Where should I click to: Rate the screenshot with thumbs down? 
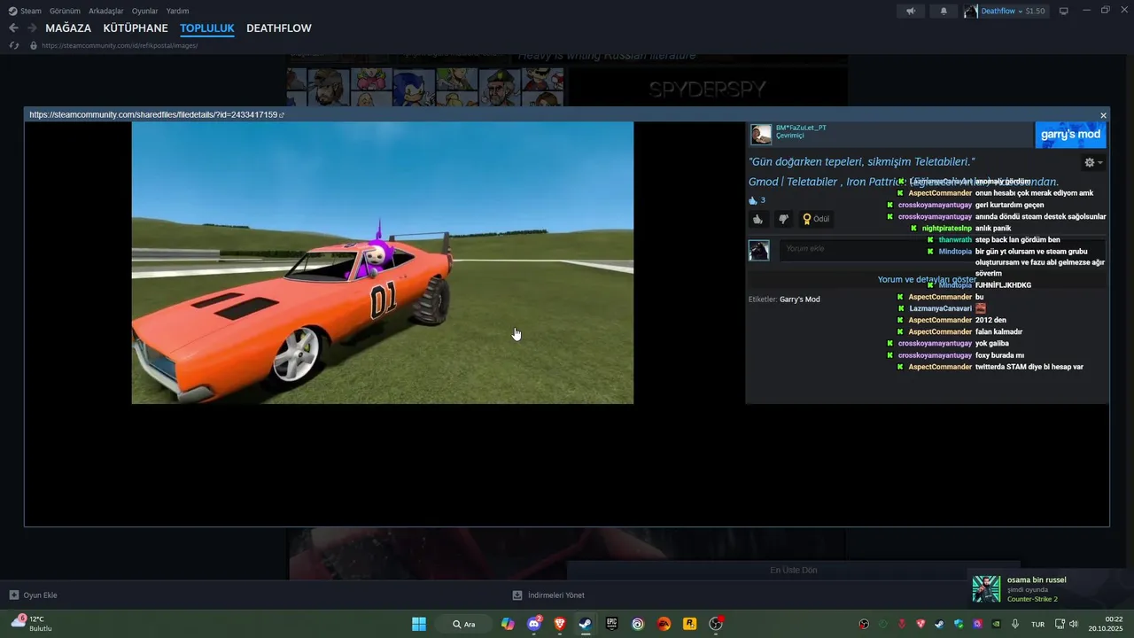click(x=783, y=219)
